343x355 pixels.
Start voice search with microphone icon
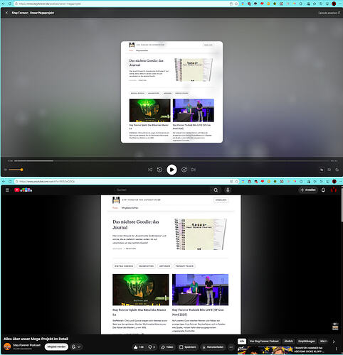228,190
